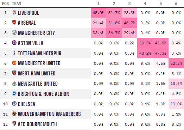Click the Aston Villa crest
The image size is (184, 130).
pyautogui.click(x=14, y=43)
